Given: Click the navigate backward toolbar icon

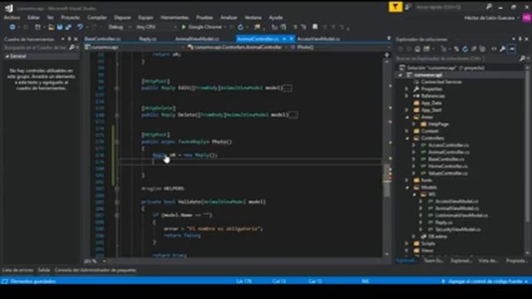Looking at the screenshot, I should coord(12,27).
